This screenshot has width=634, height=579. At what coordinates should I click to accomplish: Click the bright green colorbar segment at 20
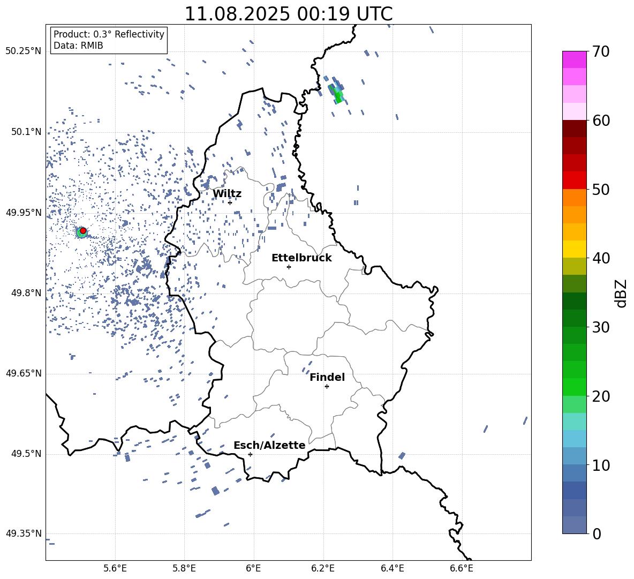574,387
